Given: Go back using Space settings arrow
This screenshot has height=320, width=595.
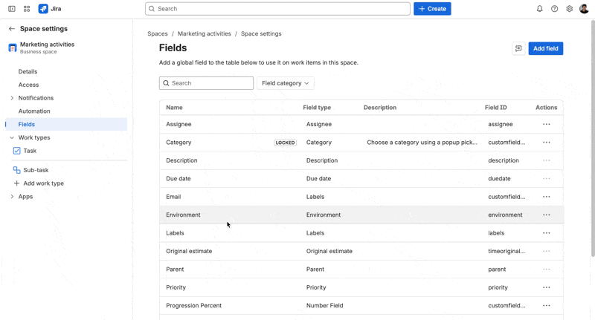Looking at the screenshot, I should coord(12,29).
